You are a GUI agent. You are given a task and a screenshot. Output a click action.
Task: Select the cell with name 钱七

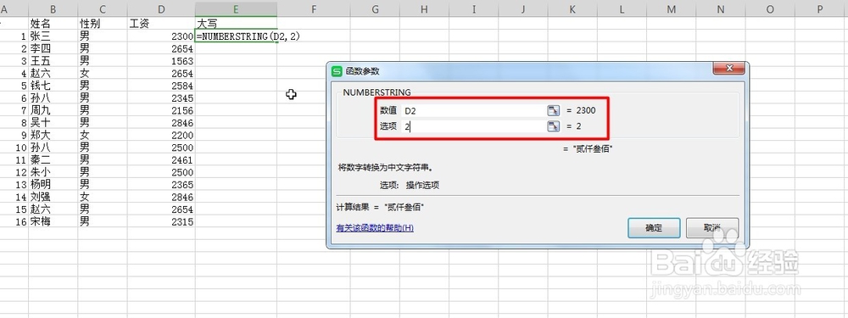coord(53,86)
